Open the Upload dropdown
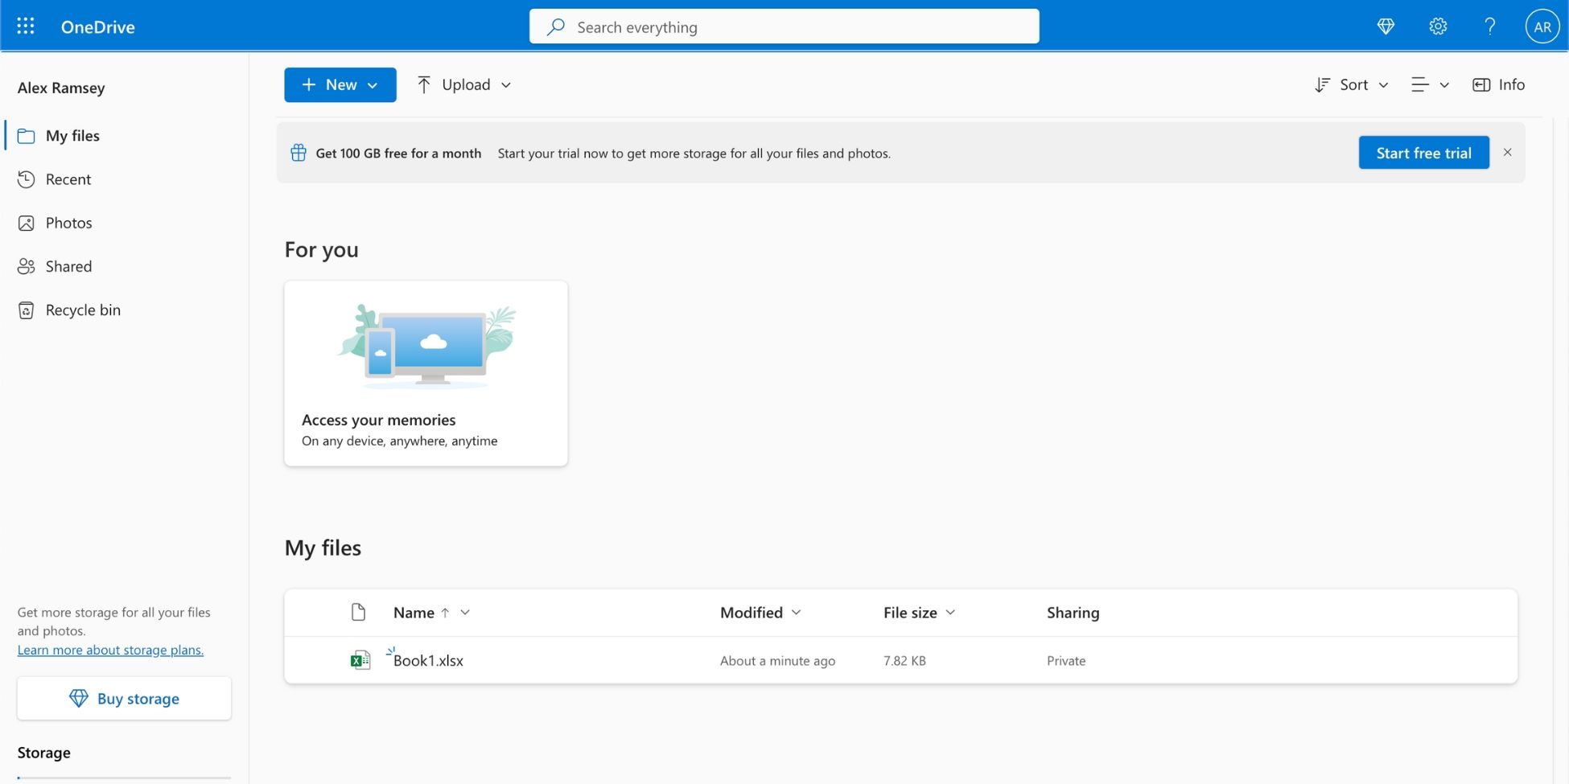This screenshot has width=1569, height=784. click(x=463, y=84)
